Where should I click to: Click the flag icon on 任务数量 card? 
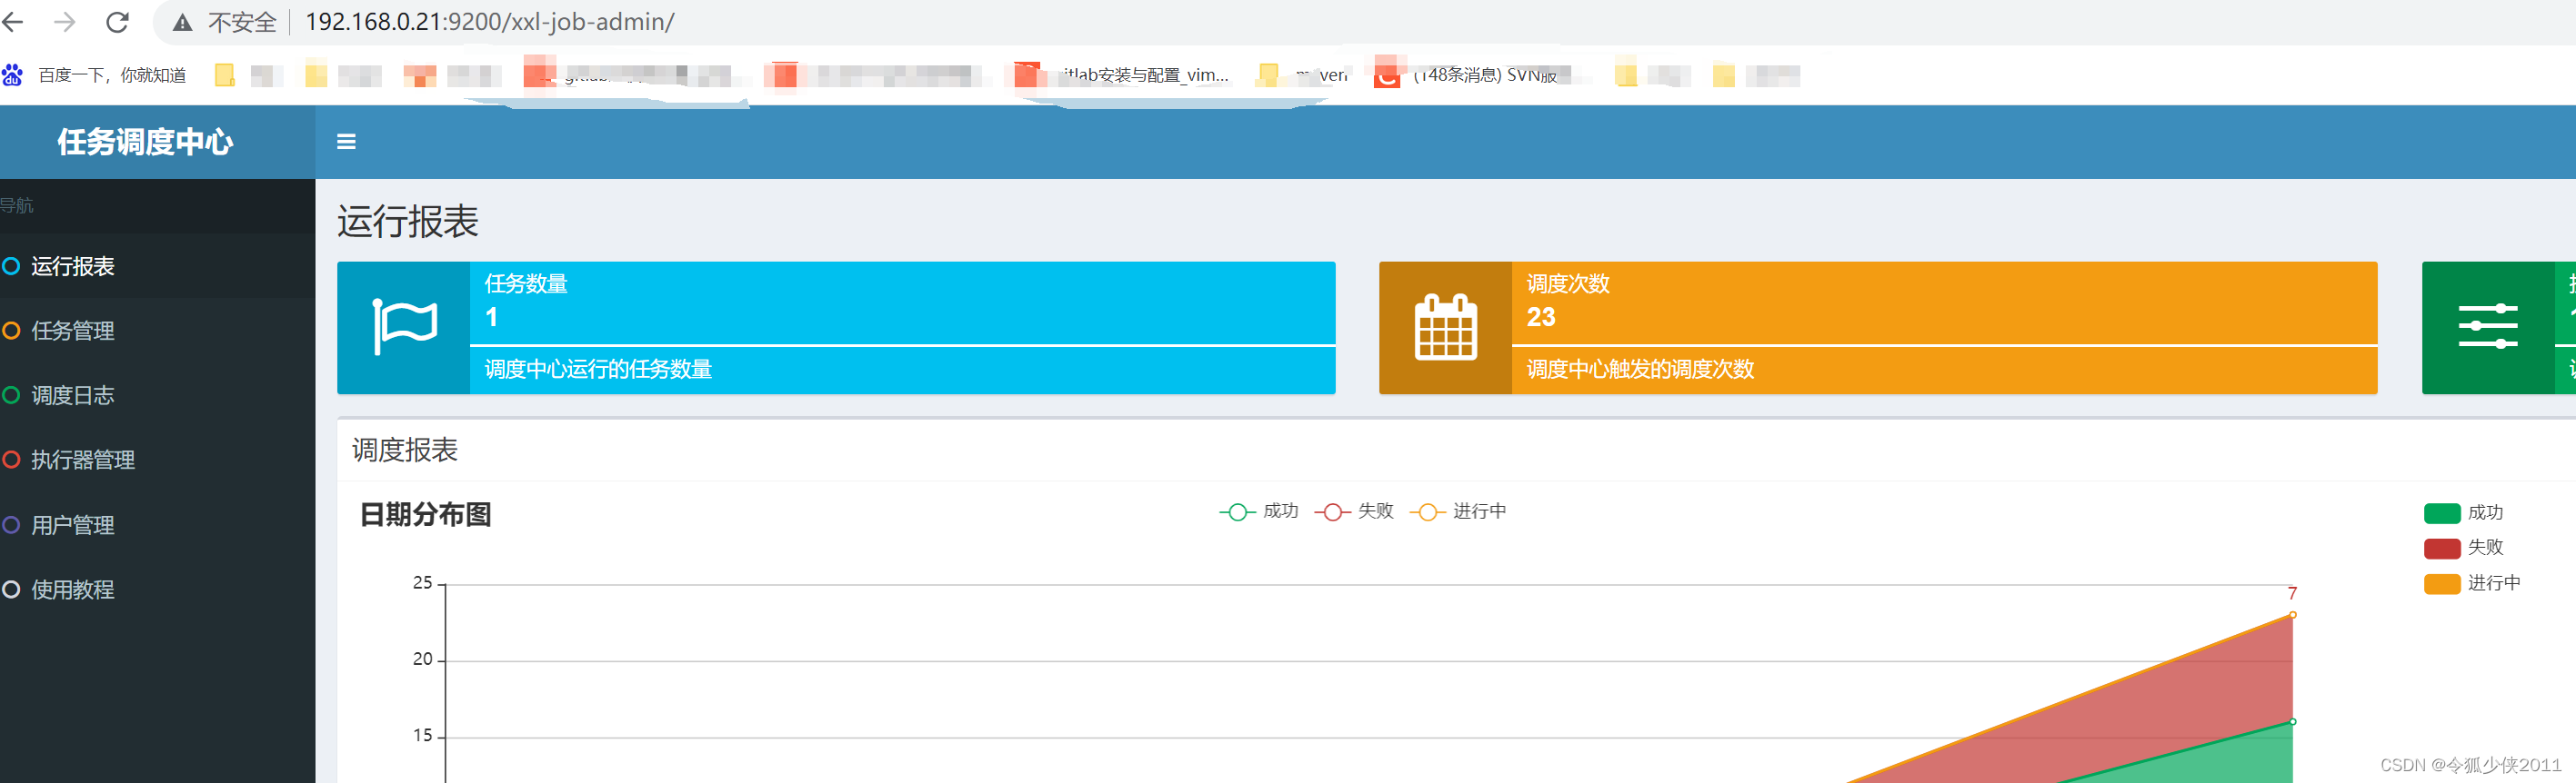click(x=404, y=327)
